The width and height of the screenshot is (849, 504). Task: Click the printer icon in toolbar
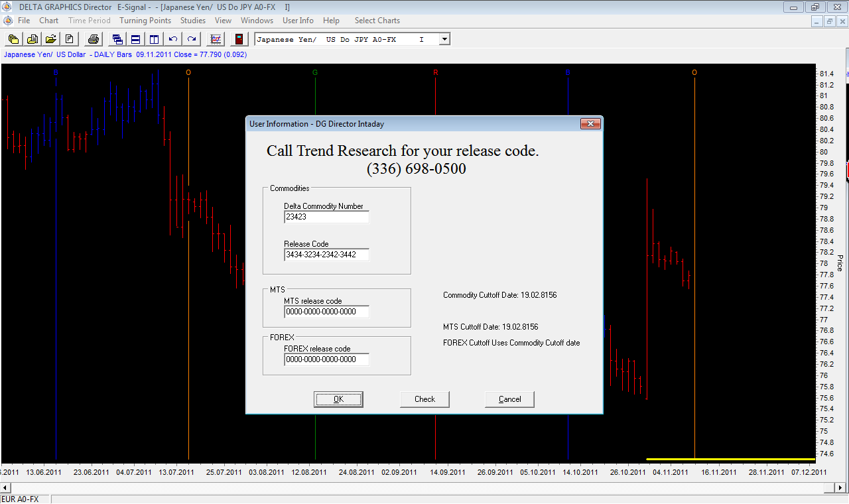(x=94, y=39)
